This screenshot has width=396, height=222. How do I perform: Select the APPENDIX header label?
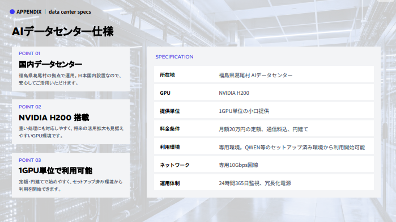(x=29, y=12)
